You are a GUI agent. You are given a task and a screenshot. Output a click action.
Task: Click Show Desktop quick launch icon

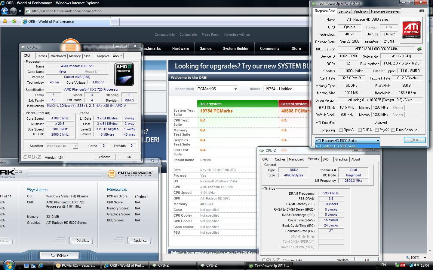pyautogui.click(x=27, y=265)
